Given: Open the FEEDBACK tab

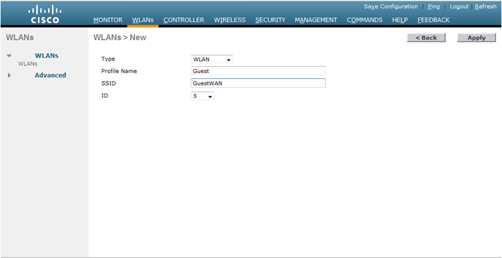Looking at the screenshot, I should (433, 20).
